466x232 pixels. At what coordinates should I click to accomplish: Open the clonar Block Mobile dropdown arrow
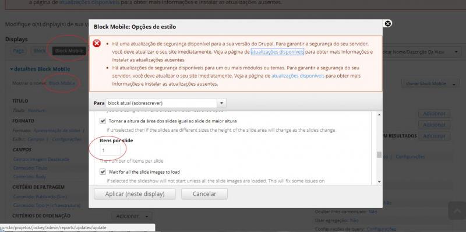454,84
